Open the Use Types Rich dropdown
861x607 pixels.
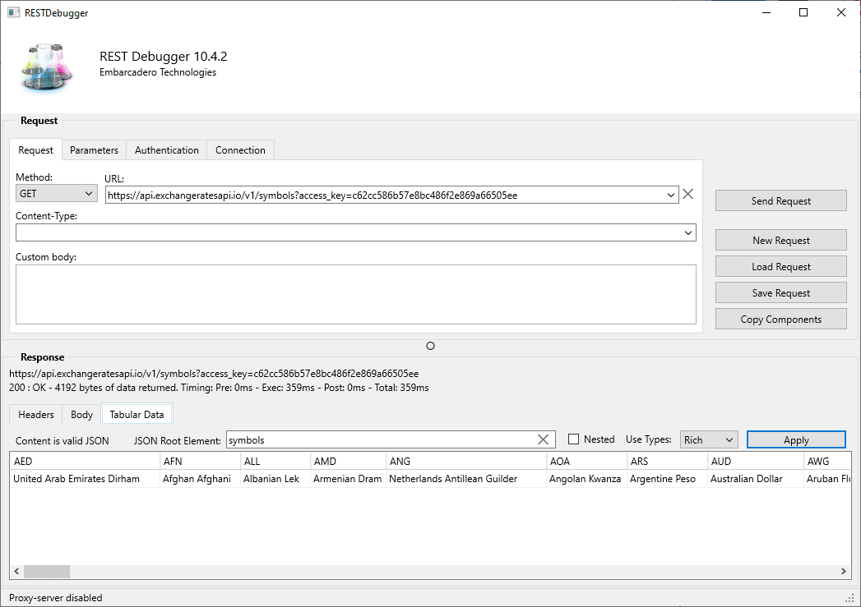(x=709, y=439)
